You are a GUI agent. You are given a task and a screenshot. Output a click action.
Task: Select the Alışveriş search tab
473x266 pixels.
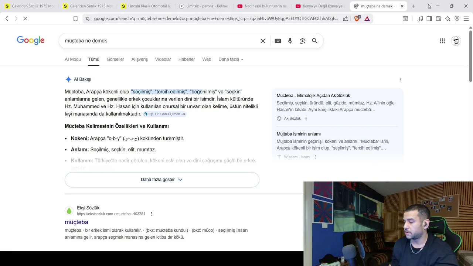tap(140, 59)
